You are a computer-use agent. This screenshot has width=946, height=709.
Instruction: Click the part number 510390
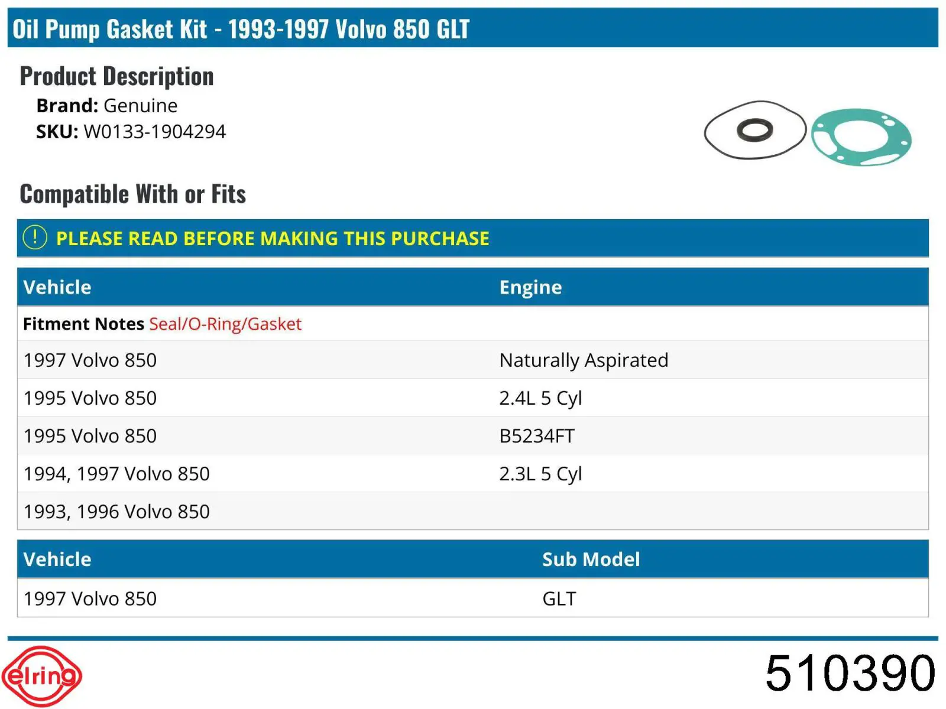pyautogui.click(x=850, y=673)
